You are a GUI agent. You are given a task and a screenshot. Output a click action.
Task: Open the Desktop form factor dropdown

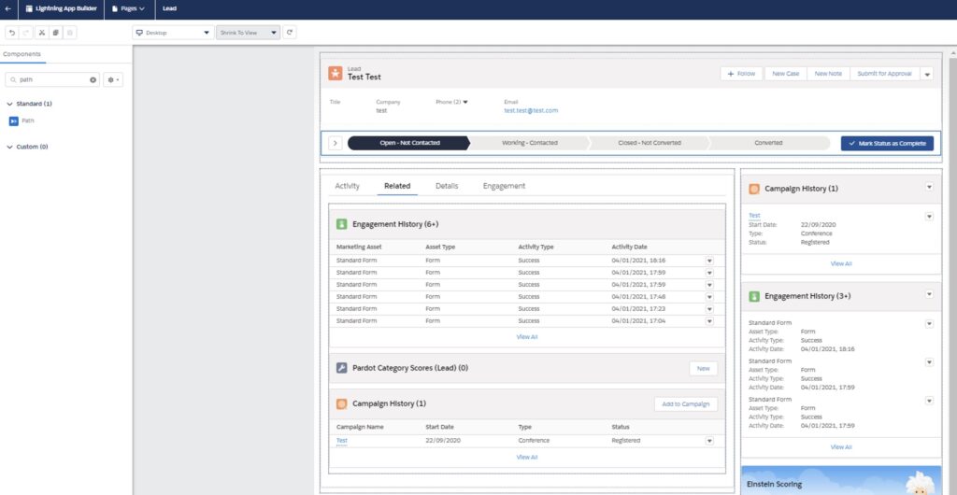(x=173, y=33)
